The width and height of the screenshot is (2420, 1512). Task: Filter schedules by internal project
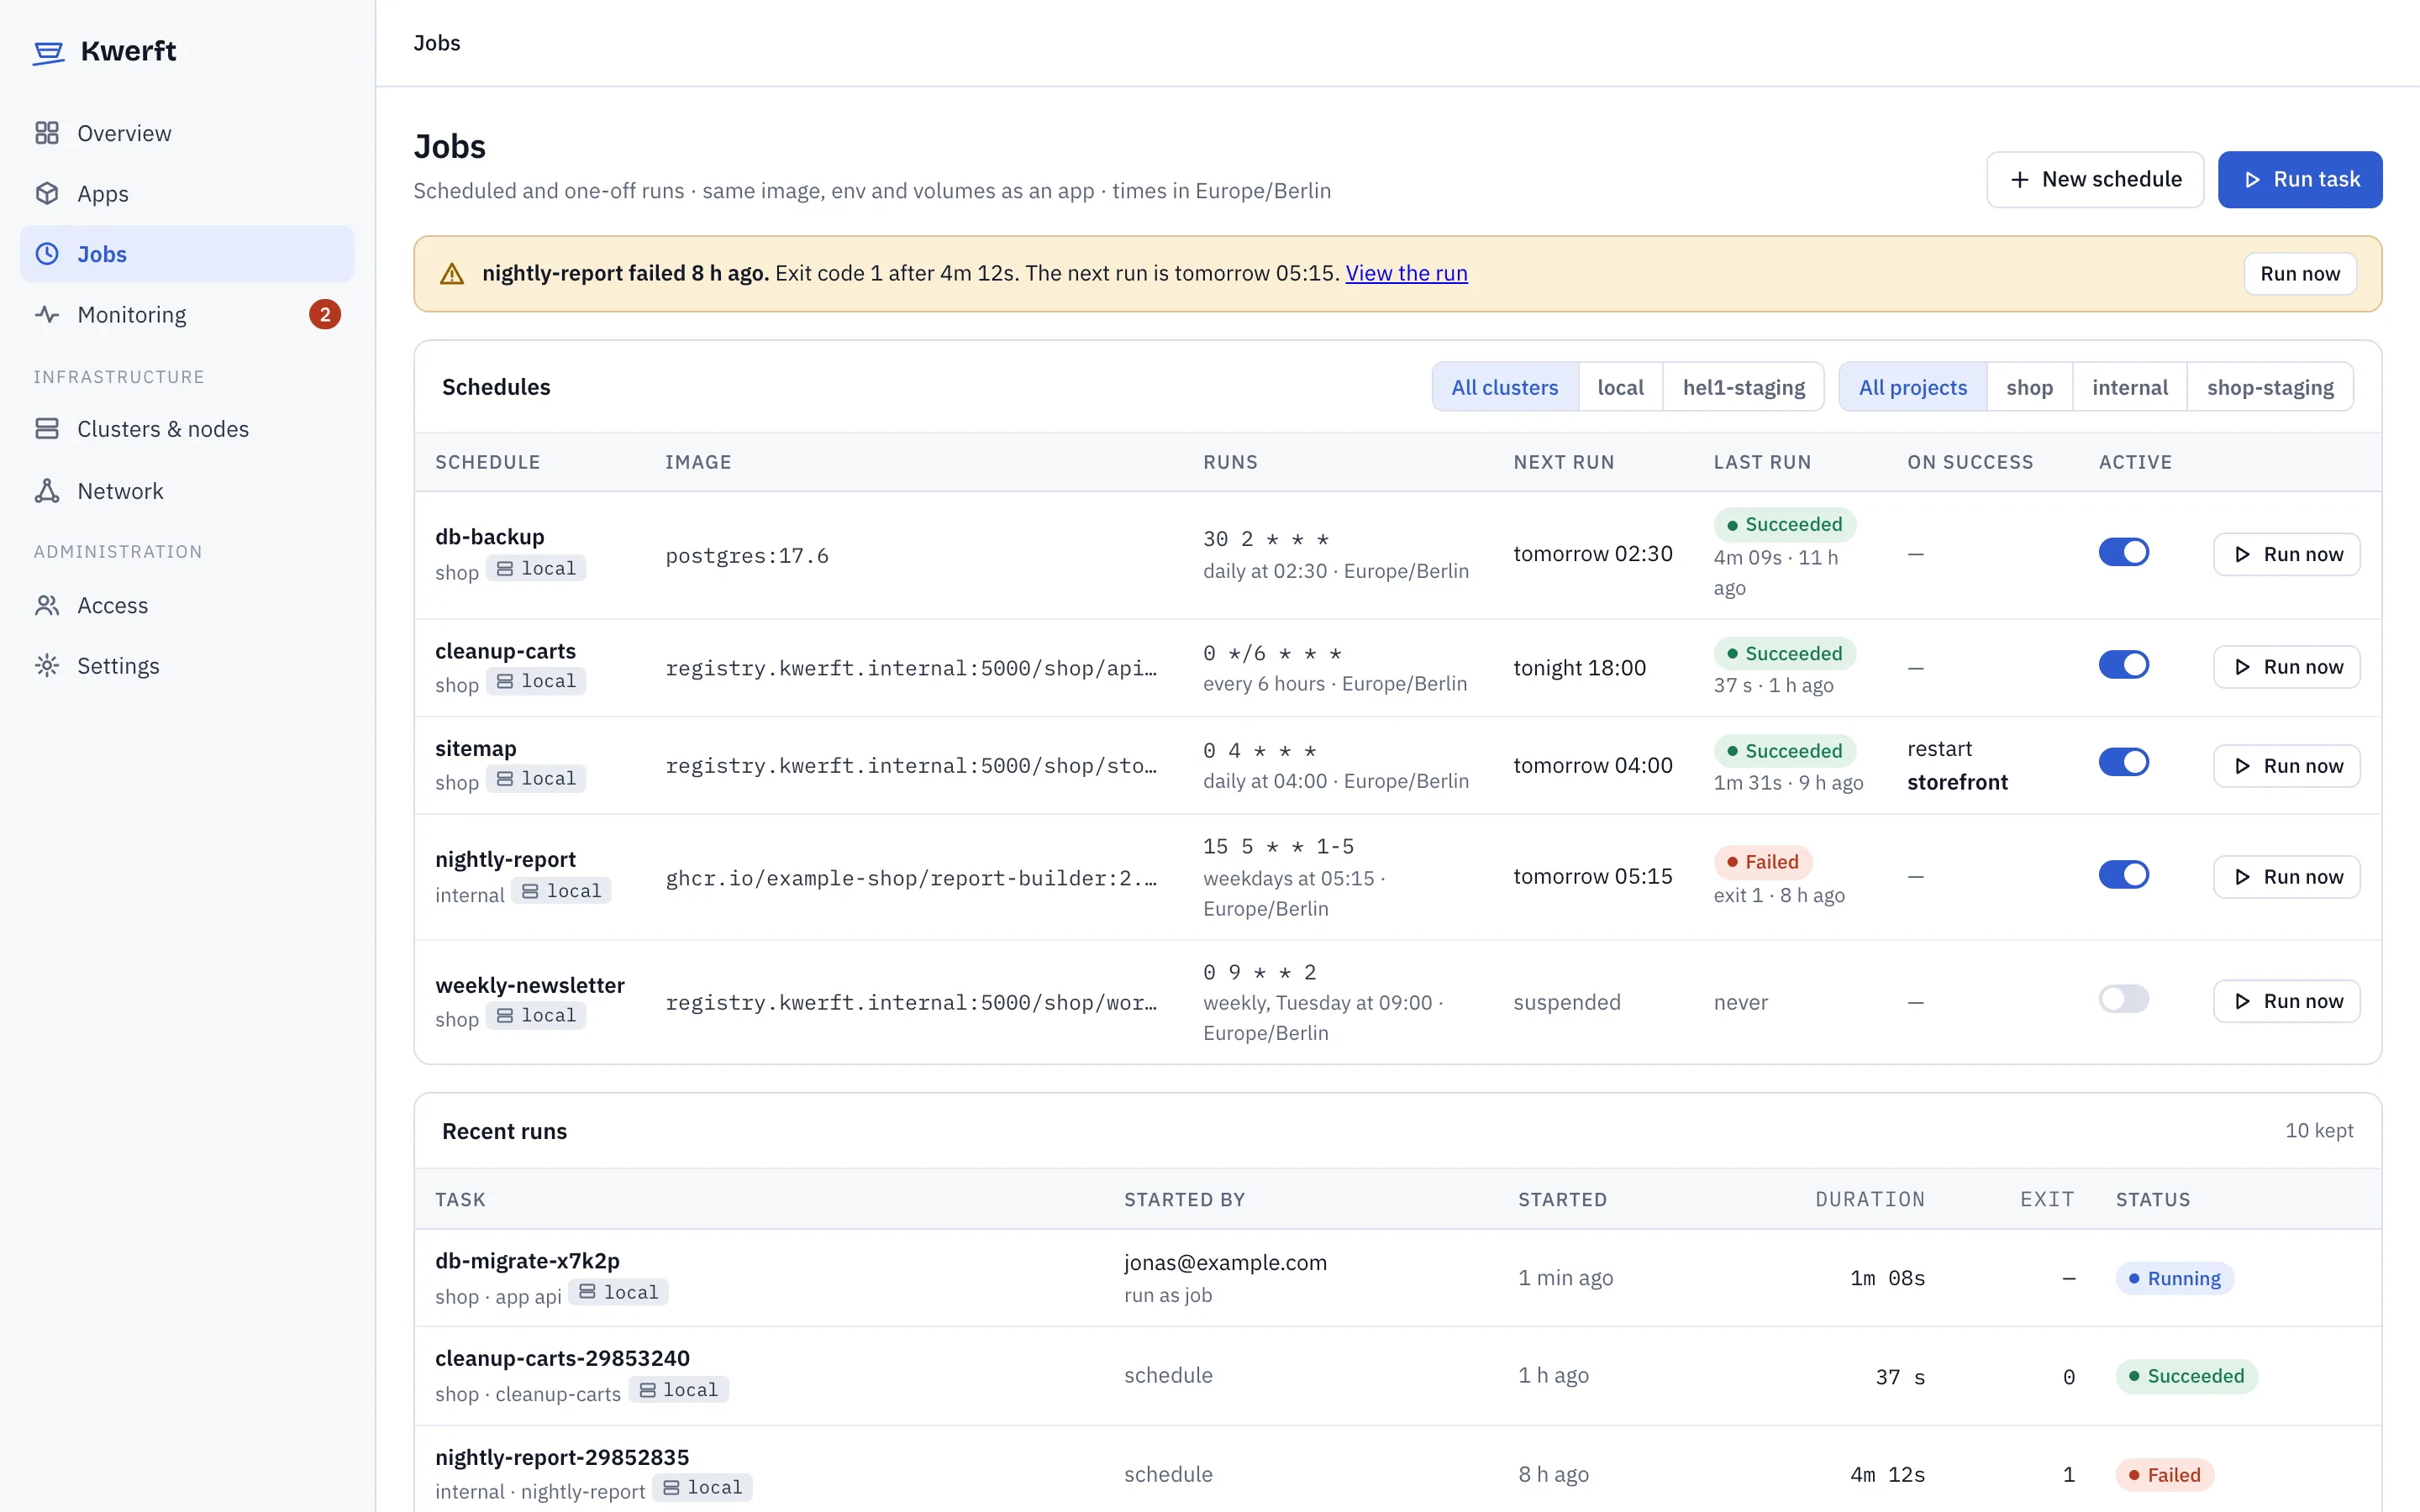click(2130, 387)
